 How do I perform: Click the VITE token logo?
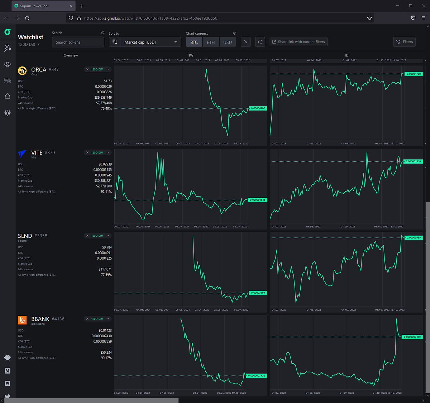pos(22,154)
